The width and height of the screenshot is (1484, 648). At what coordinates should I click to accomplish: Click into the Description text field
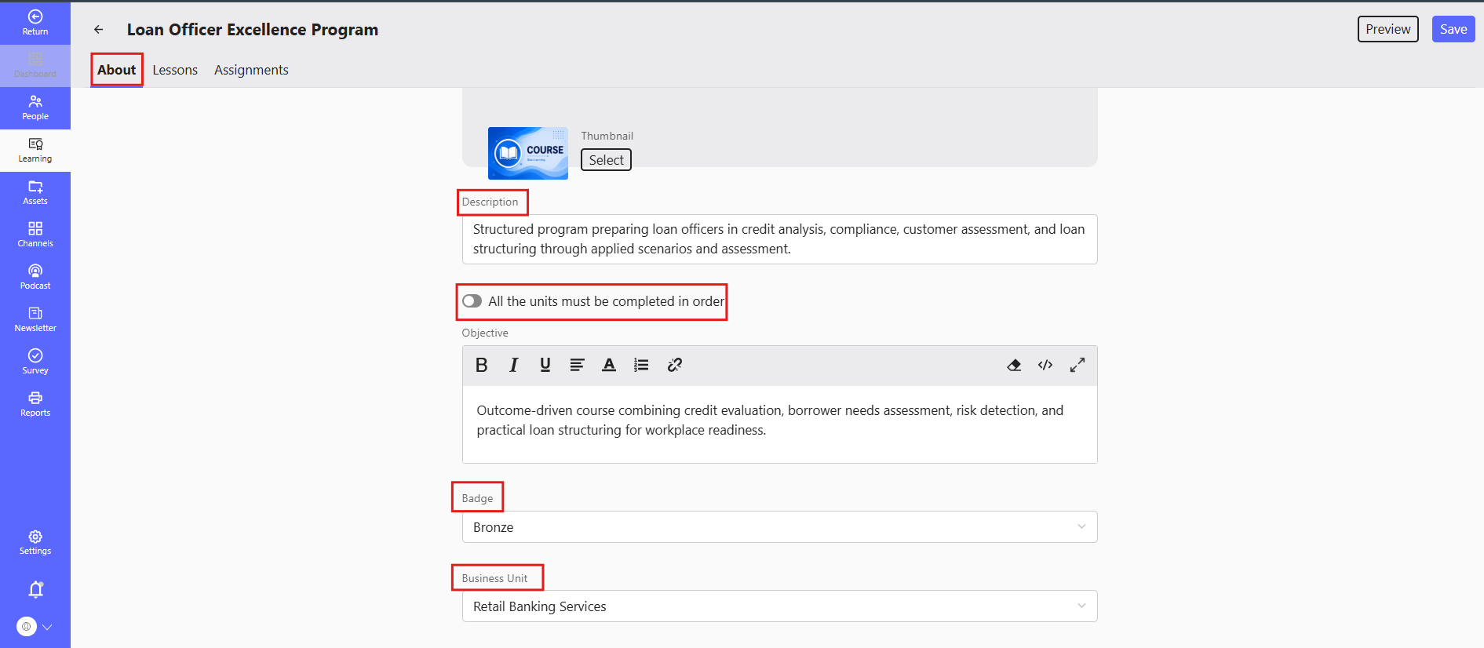click(779, 239)
